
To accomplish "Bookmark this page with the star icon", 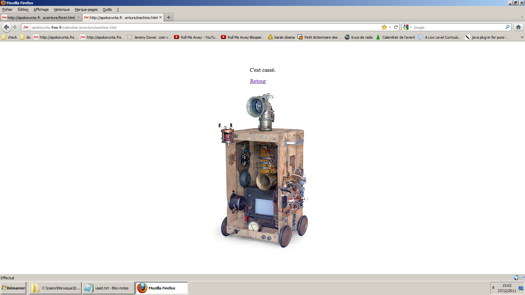I will click(384, 27).
